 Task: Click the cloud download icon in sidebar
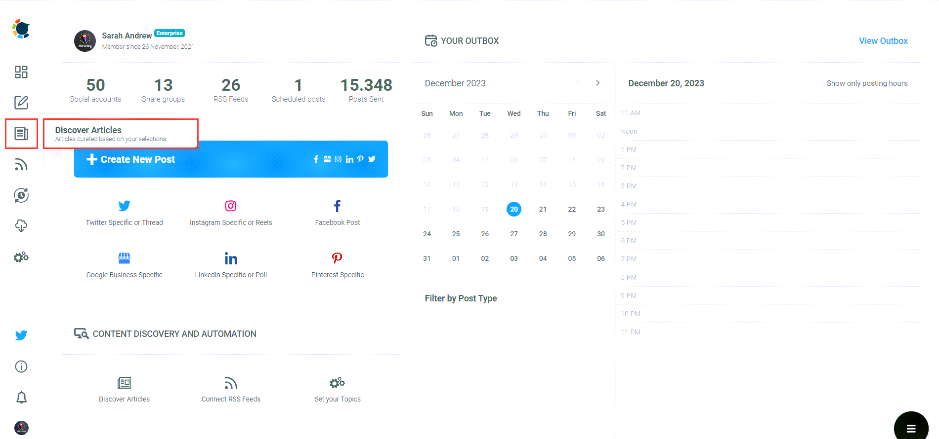pos(21,226)
